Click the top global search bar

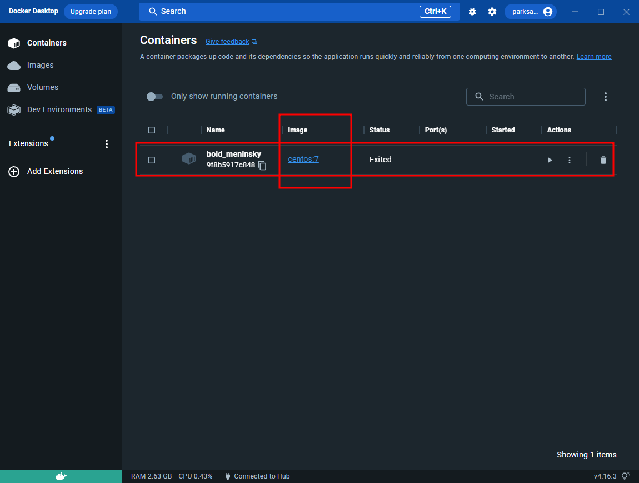pyautogui.click(x=299, y=12)
